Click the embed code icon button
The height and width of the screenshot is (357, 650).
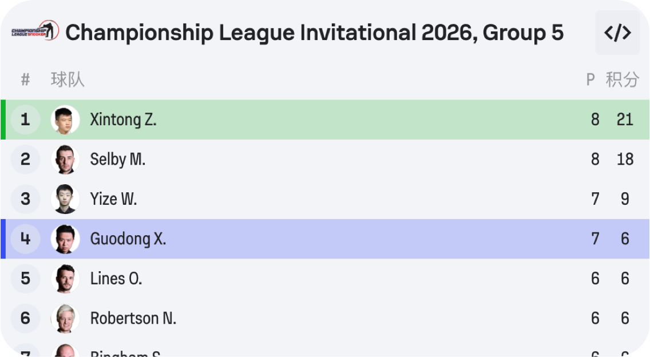tap(617, 33)
